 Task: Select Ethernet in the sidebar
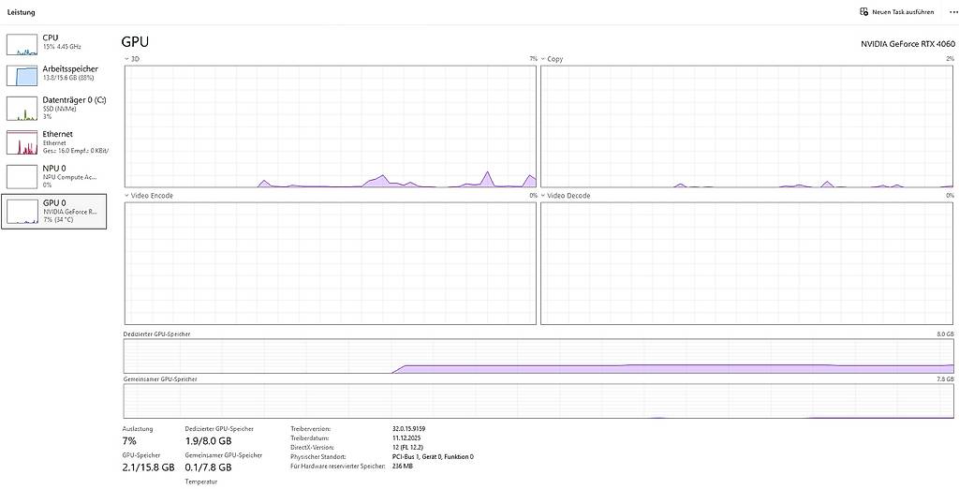pos(53,141)
